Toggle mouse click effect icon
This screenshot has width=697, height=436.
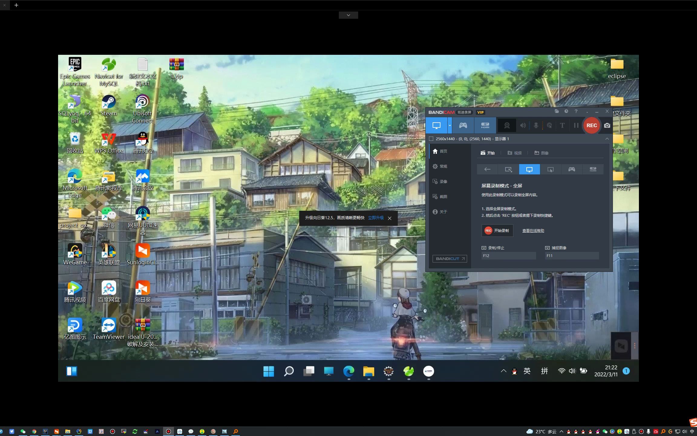tap(549, 125)
